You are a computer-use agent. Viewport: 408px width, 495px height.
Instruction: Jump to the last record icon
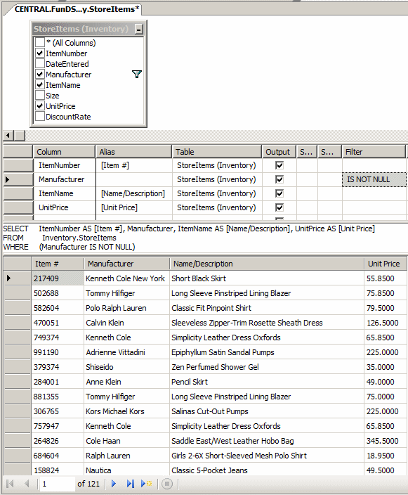coord(130,484)
